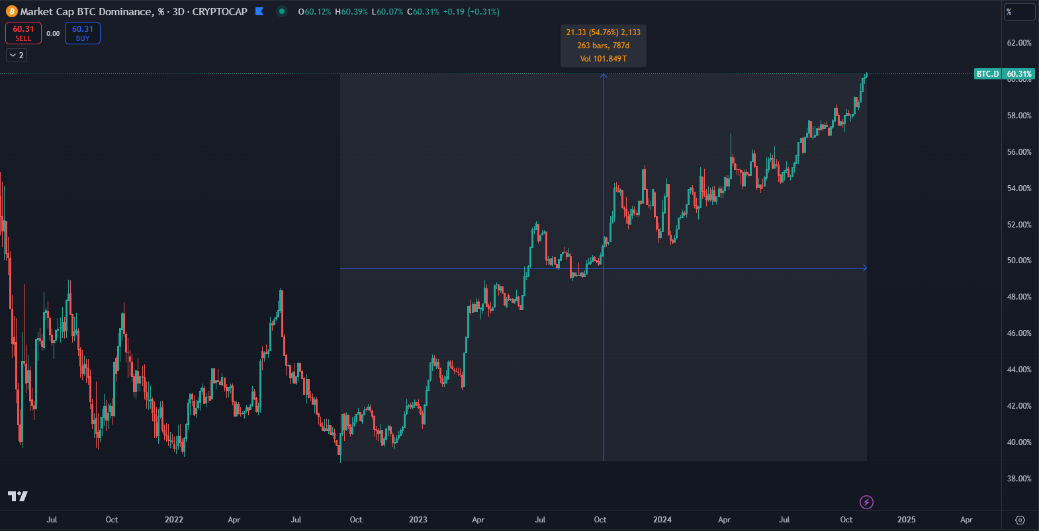Open the purple lightning bolt event icon
The width and height of the screenshot is (1039, 531).
[x=866, y=503]
